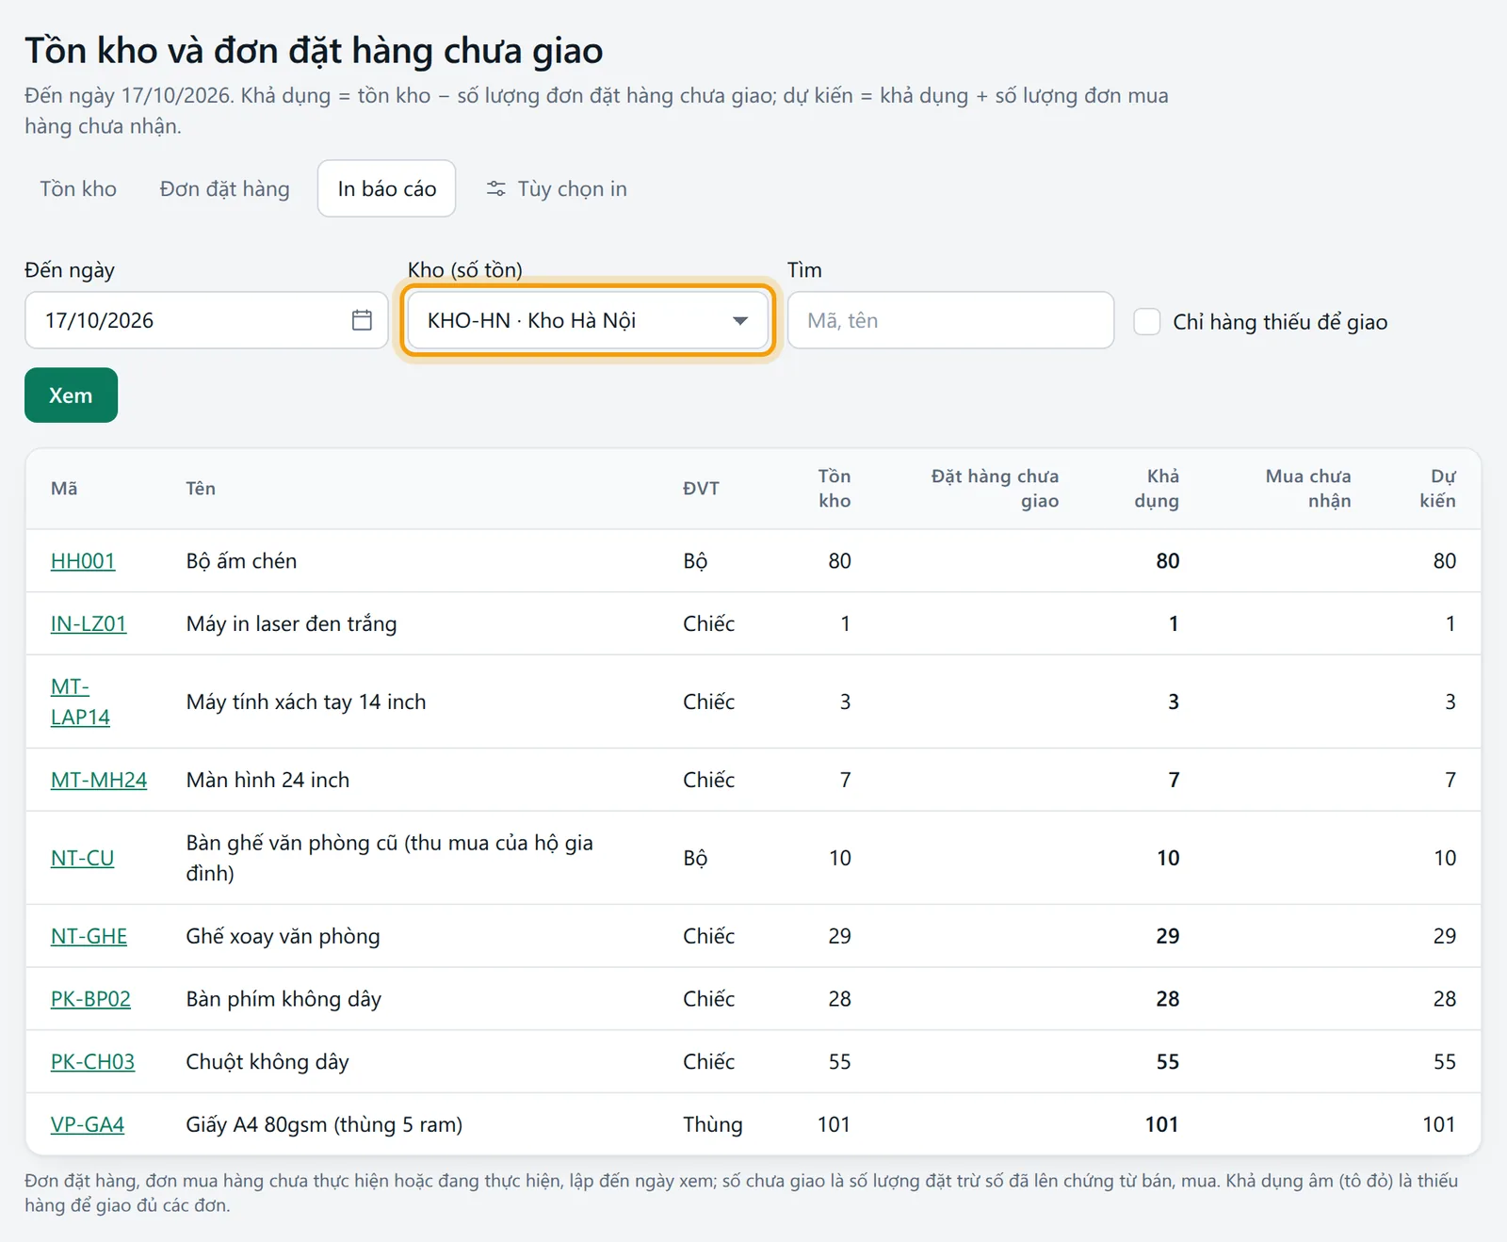
Task: Click the 'Tồn kho' column header
Action: [834, 489]
